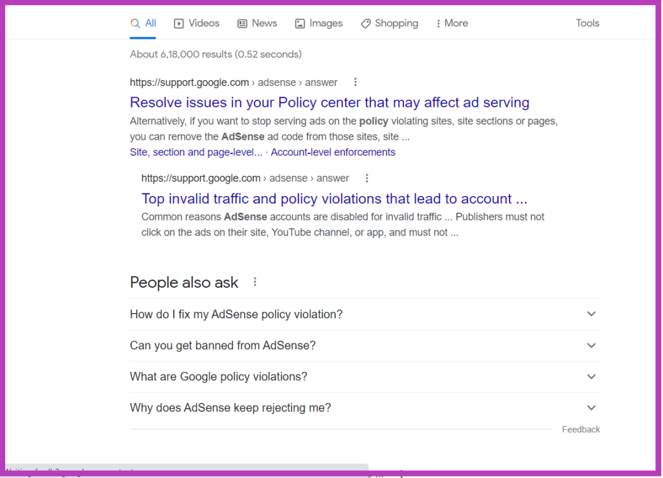Select the Images photo icon
Viewport: 663px width, 478px height.
299,23
